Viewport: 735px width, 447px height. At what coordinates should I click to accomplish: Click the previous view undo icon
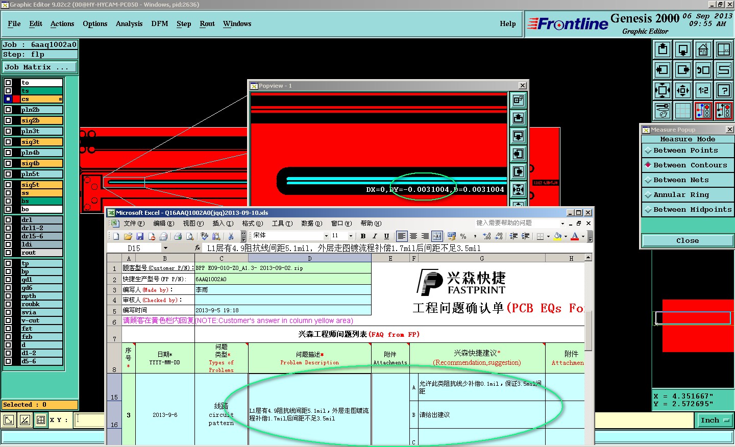click(x=703, y=70)
